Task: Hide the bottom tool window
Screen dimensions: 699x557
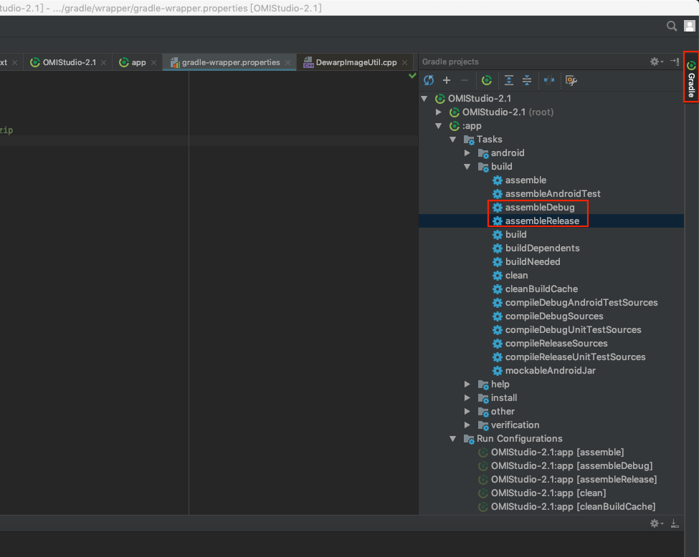Action: click(x=675, y=523)
